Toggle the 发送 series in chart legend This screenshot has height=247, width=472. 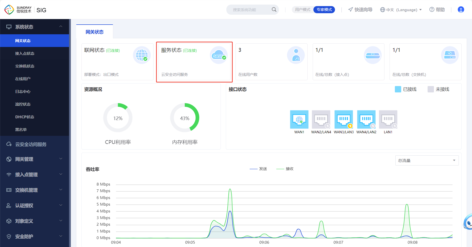(258, 169)
